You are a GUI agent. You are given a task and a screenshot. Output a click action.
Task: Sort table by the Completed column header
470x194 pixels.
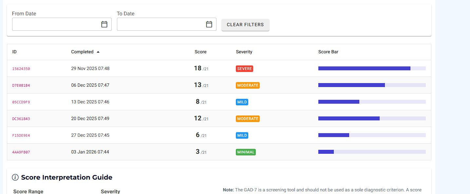tap(82, 52)
